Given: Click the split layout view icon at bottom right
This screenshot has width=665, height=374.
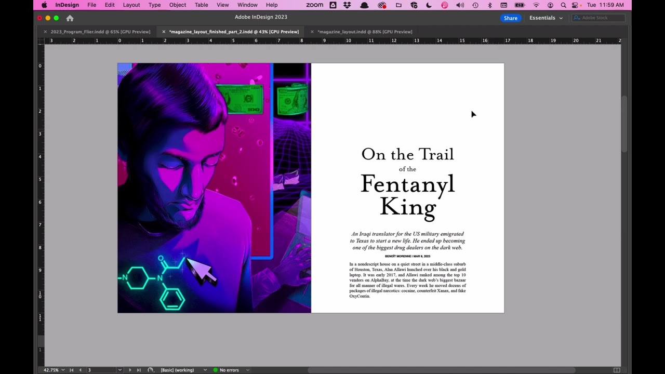Looking at the screenshot, I should tap(617, 370).
